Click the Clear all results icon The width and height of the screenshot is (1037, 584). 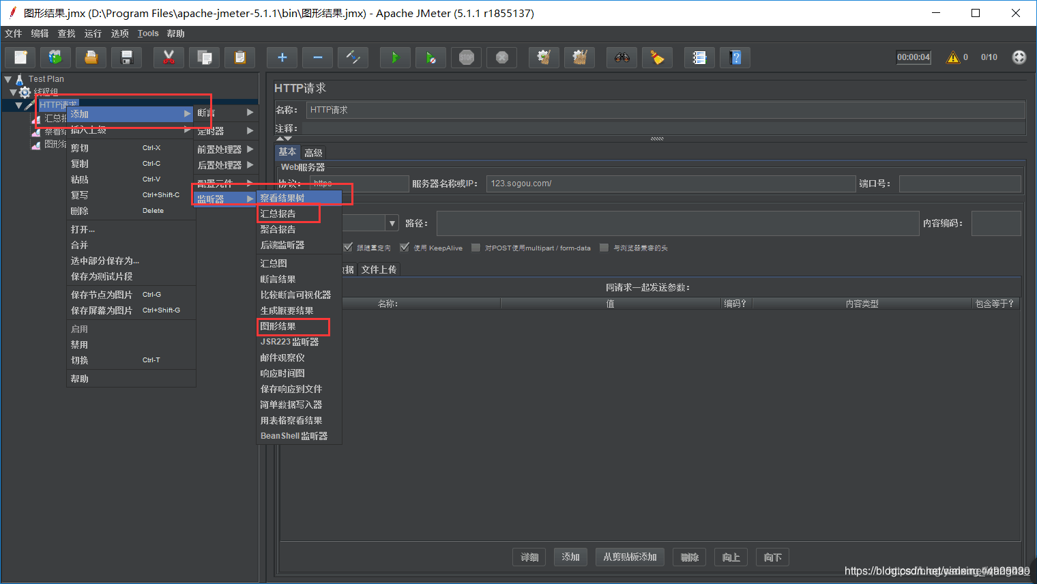tap(579, 58)
